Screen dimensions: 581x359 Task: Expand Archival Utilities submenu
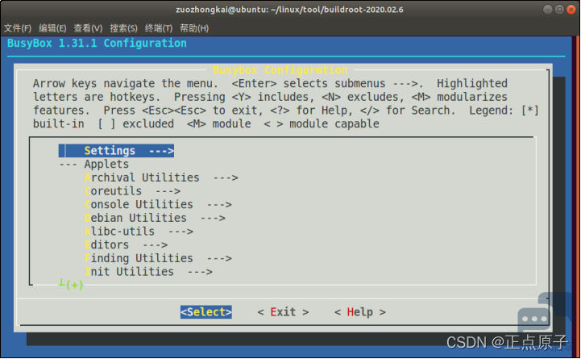(x=161, y=177)
